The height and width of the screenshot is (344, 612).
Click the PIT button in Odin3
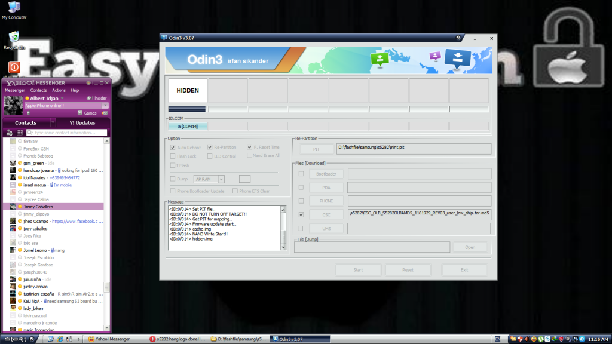[x=316, y=149]
